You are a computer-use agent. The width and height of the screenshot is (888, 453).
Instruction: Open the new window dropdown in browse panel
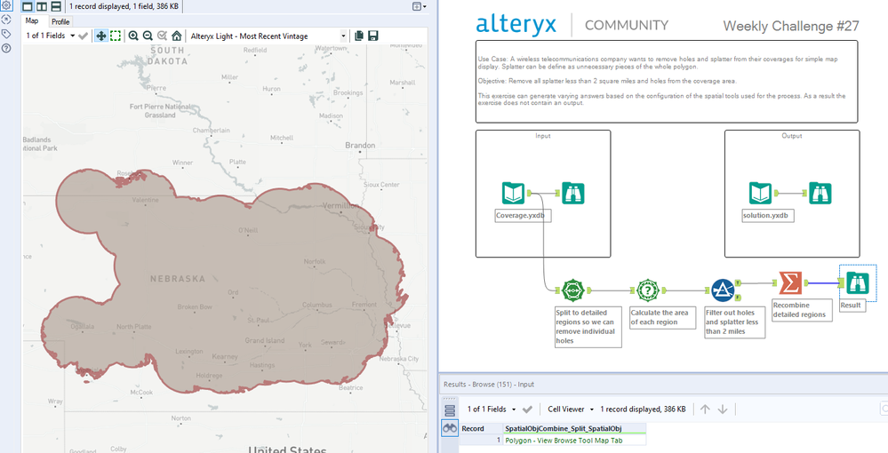[419, 6]
